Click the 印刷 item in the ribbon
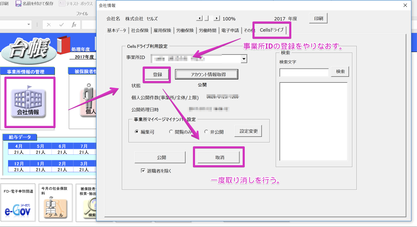 tap(4, 4)
